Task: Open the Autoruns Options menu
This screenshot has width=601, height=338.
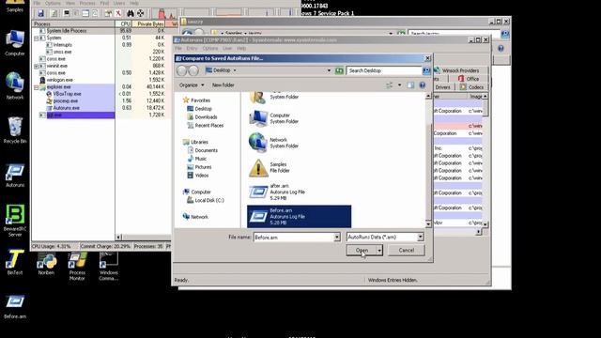Action: coord(210,49)
